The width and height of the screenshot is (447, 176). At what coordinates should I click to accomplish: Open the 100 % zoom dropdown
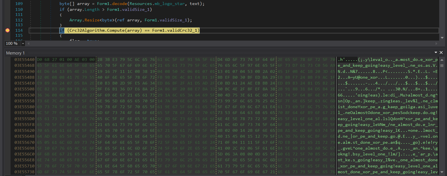23,43
